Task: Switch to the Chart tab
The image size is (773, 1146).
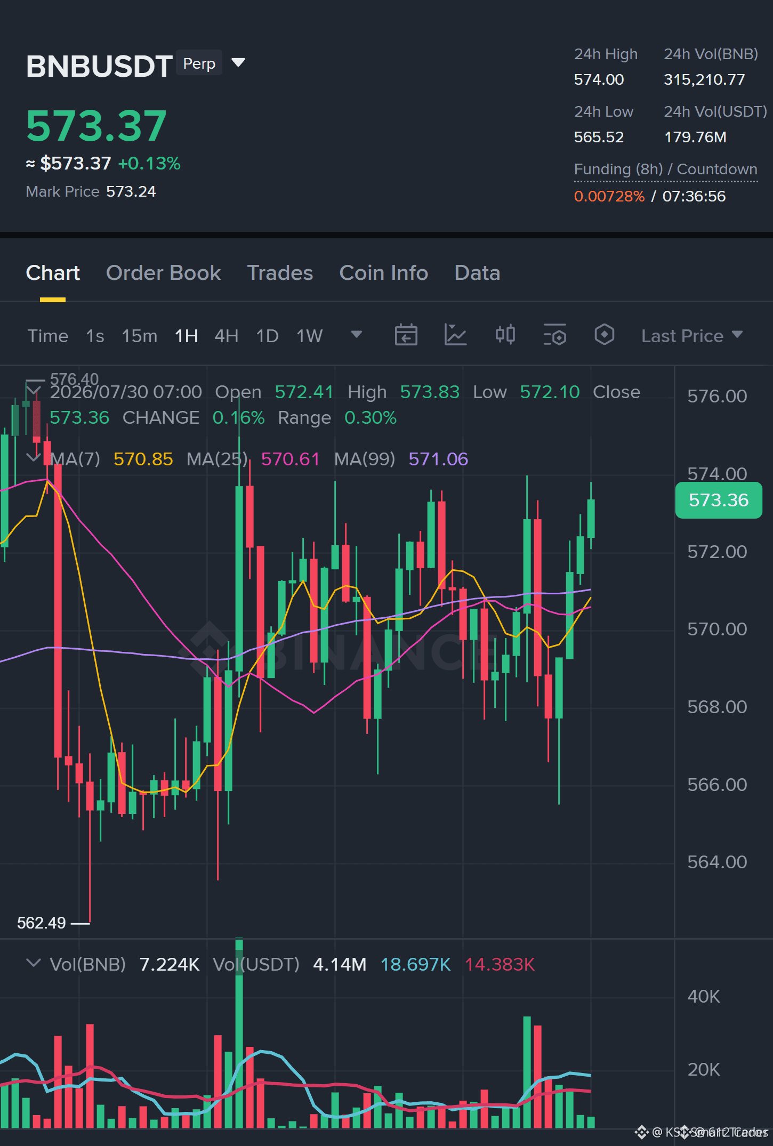Action: (x=53, y=273)
